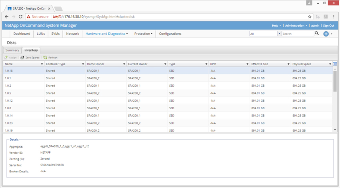Click the RPM column filter icon
Image resolution: width=340 pixels, height=188 pixels.
point(247,64)
